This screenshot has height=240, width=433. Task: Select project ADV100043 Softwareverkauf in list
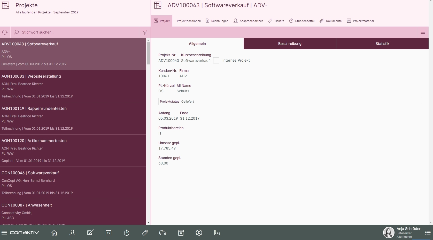[x=73, y=54]
